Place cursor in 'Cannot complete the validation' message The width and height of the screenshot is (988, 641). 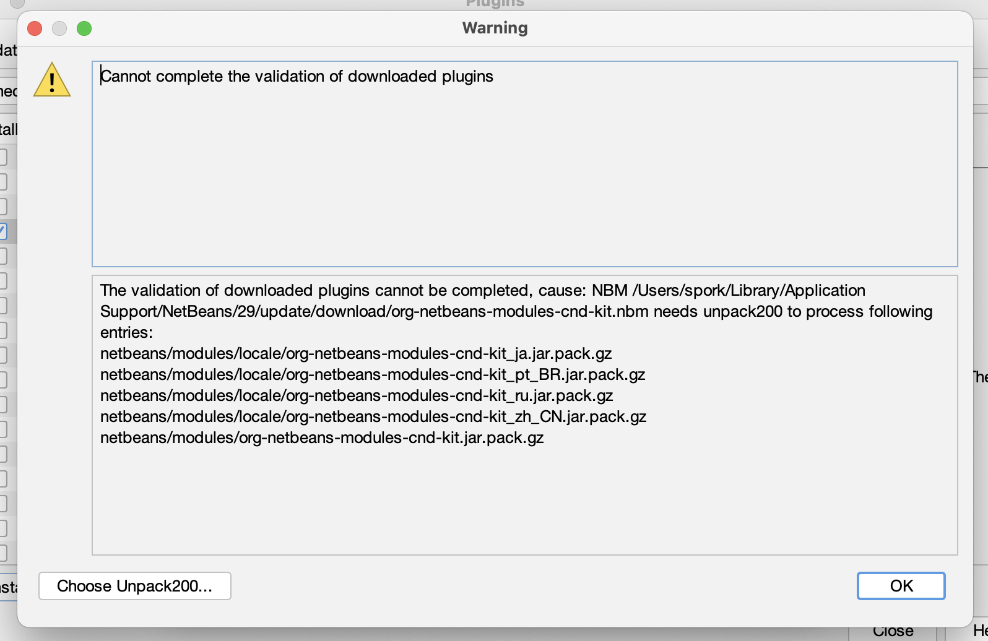pos(297,76)
